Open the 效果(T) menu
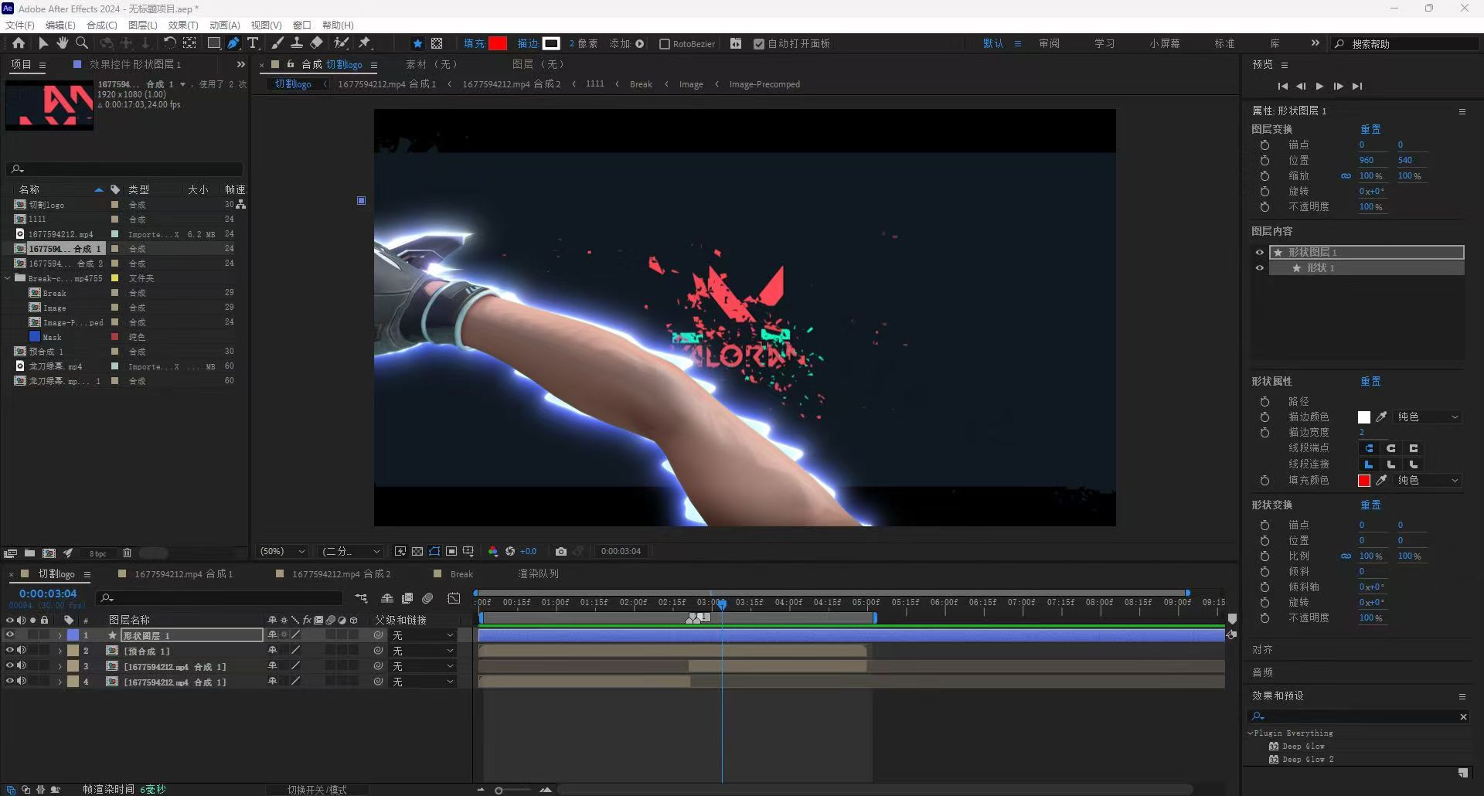 pos(183,25)
